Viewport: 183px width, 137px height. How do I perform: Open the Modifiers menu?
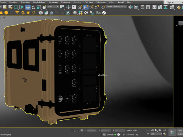(x=13, y=2)
